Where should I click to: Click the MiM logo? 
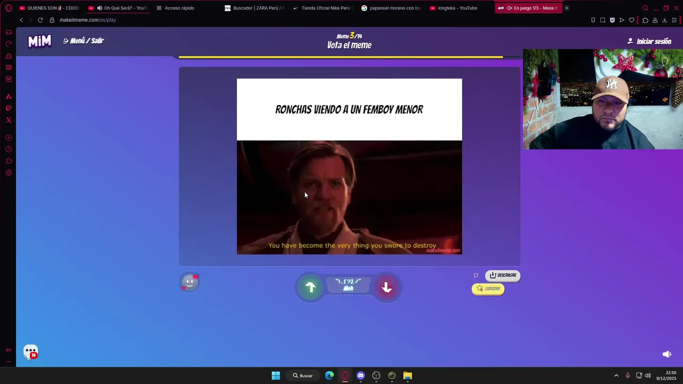click(x=39, y=41)
